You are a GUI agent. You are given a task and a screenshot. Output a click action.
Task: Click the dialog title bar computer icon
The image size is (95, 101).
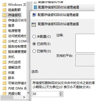point(34,15)
